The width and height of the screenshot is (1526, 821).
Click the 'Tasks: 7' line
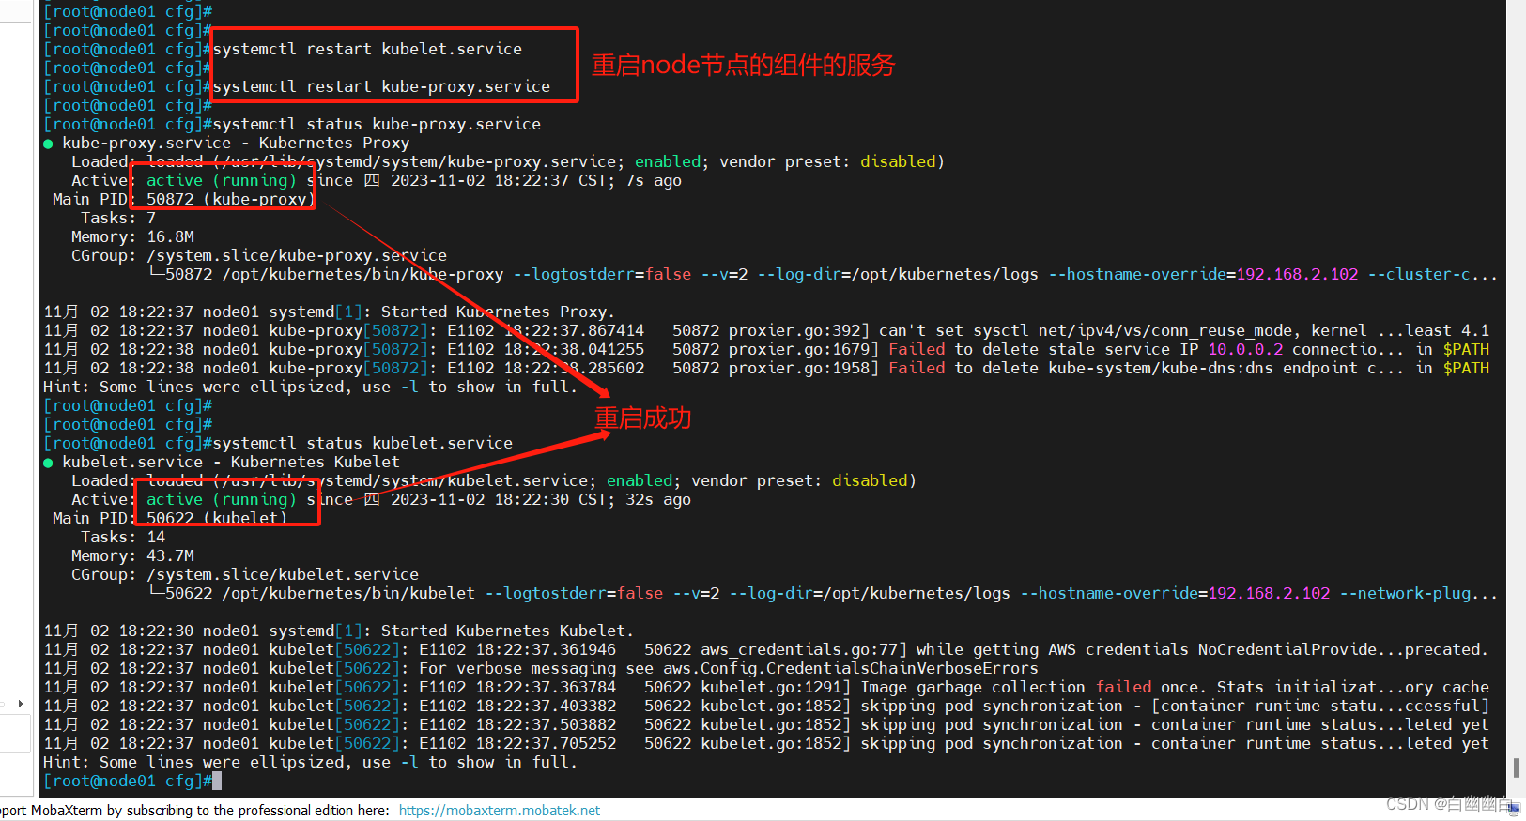[118, 218]
